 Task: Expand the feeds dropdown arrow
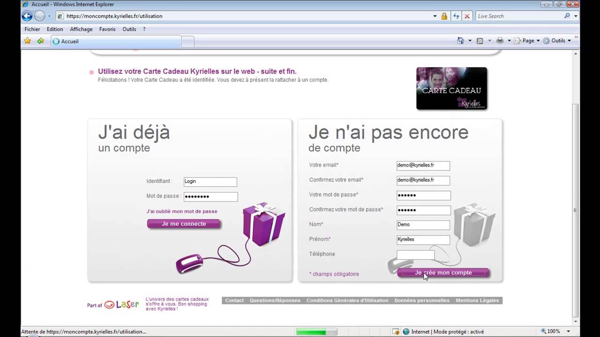point(489,41)
